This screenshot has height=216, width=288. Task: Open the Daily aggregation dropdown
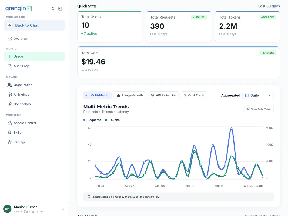click(x=258, y=95)
